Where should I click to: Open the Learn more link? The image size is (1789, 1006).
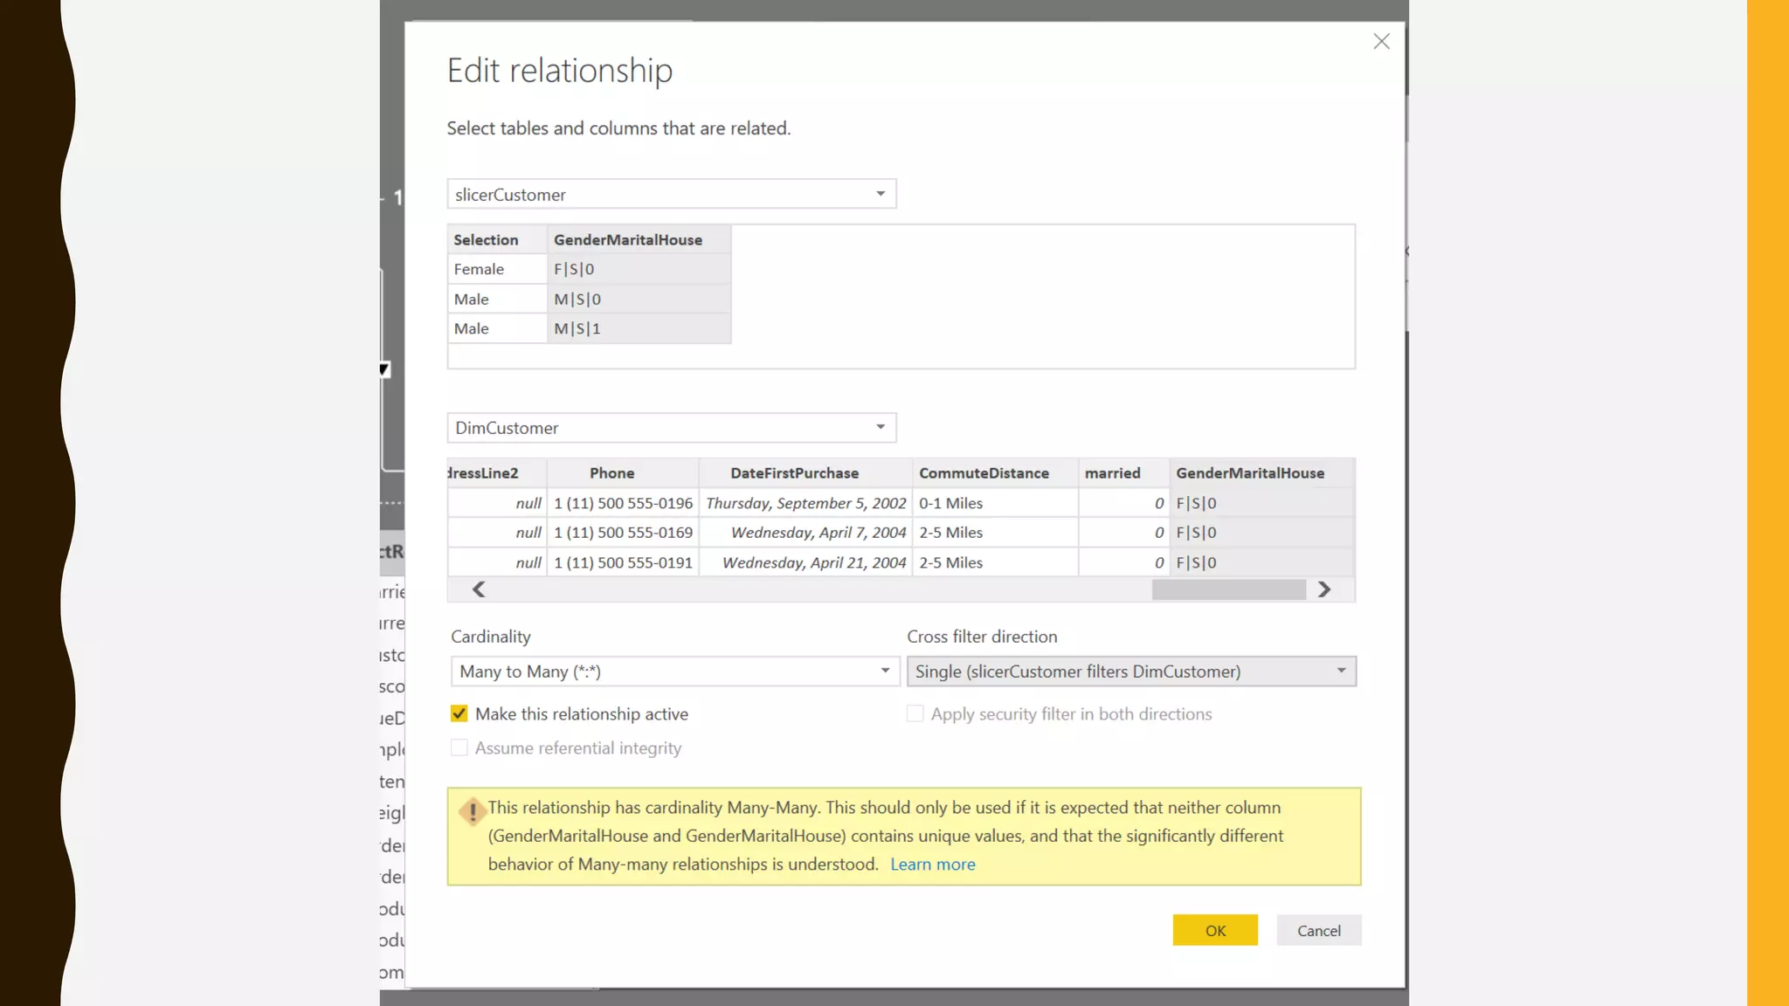pyautogui.click(x=932, y=864)
